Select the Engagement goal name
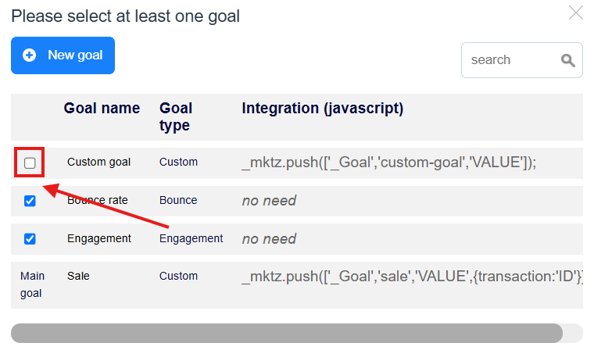The image size is (594, 350). pyautogui.click(x=100, y=239)
